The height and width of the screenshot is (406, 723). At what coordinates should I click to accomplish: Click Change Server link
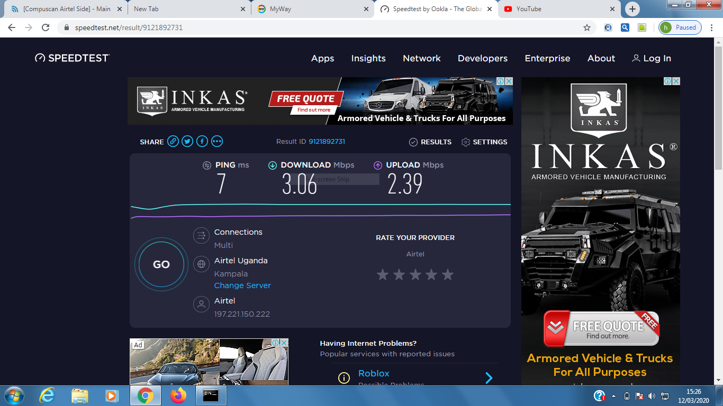(242, 285)
